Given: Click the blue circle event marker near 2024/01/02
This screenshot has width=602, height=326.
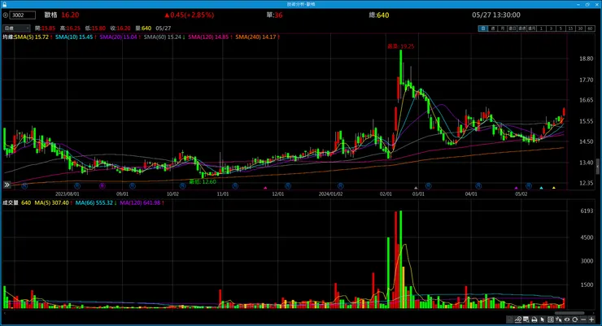Looking at the screenshot, I should pyautogui.click(x=340, y=186).
